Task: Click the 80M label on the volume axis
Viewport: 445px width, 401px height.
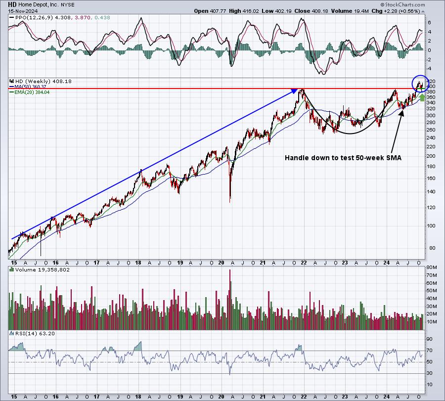Action: [x=431, y=267]
